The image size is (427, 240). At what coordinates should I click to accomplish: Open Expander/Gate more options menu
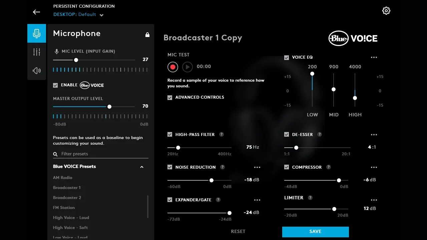[257, 200]
